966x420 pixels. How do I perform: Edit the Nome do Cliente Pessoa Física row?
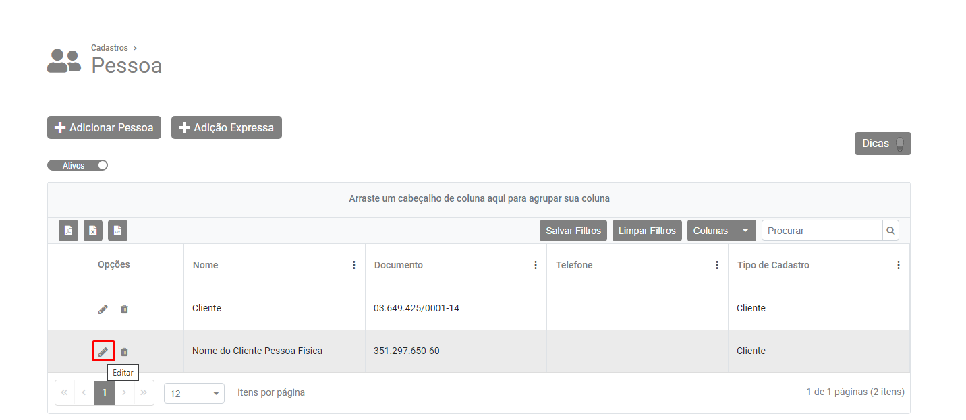[x=103, y=351]
